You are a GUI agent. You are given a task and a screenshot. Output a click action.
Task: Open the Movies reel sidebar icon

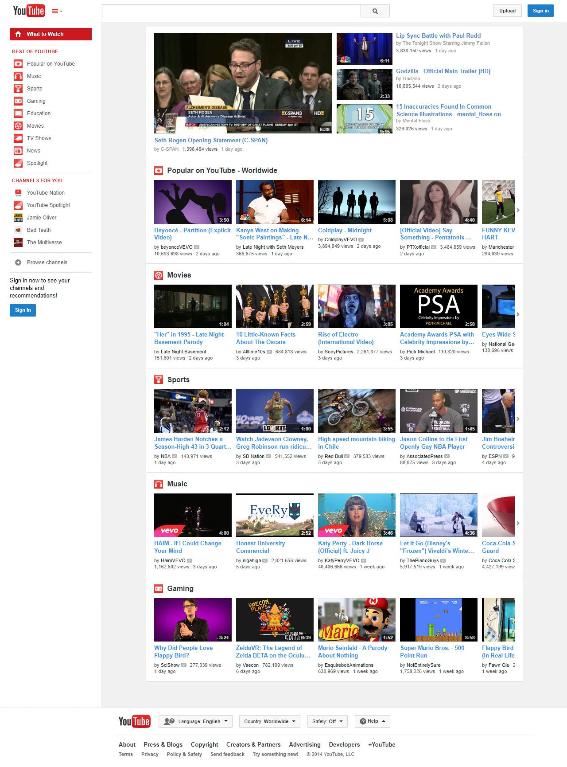tap(18, 126)
